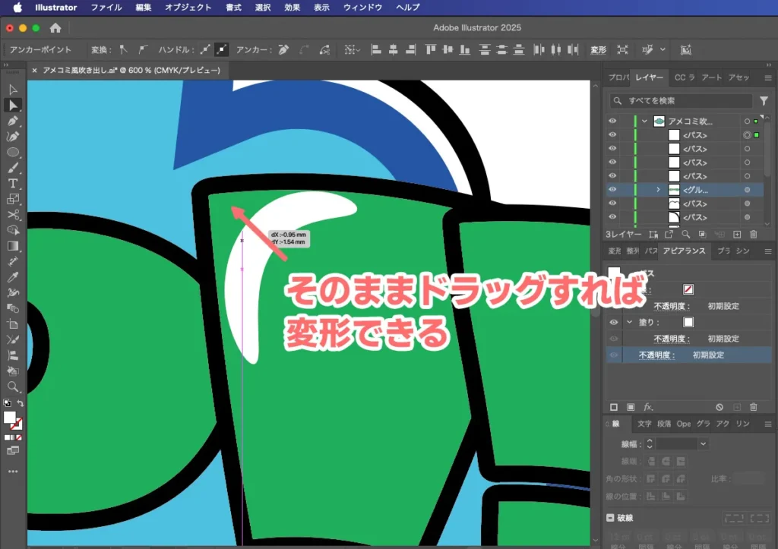778x549 pixels.
Task: Toggle visibility of topmost パス layer
Action: pos(612,134)
